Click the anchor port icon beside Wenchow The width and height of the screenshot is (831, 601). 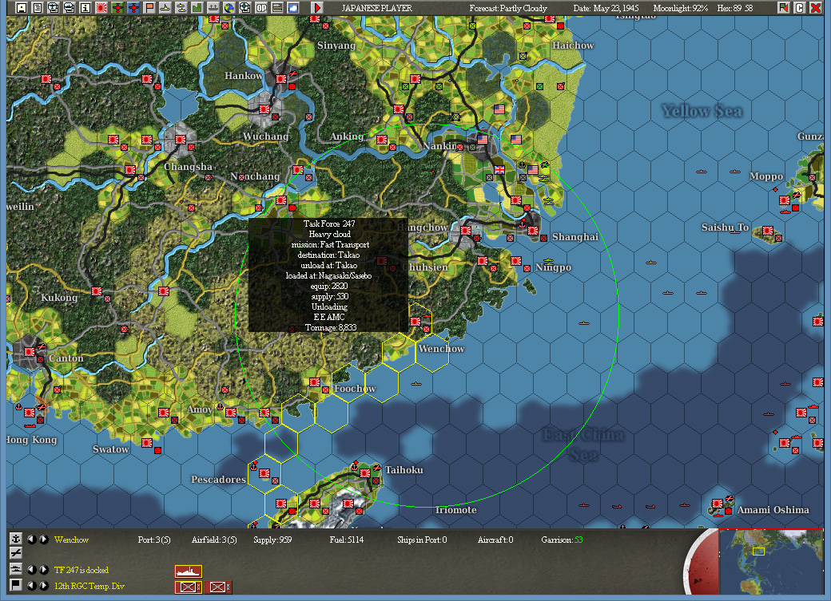16,539
